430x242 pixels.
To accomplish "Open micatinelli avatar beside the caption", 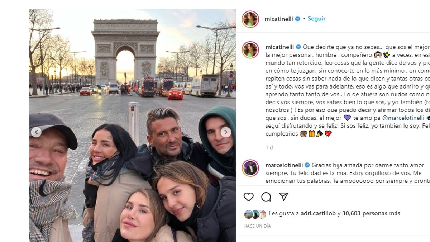I will pos(250,50).
